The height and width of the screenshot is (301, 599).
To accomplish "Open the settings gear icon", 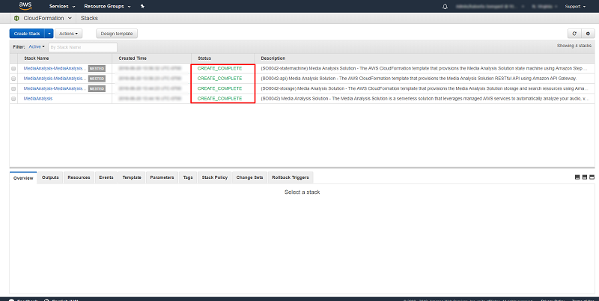I will tap(588, 34).
